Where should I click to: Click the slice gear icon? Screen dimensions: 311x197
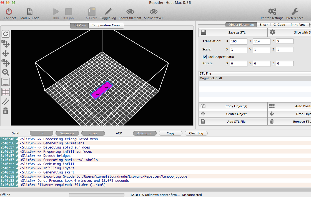(272, 32)
